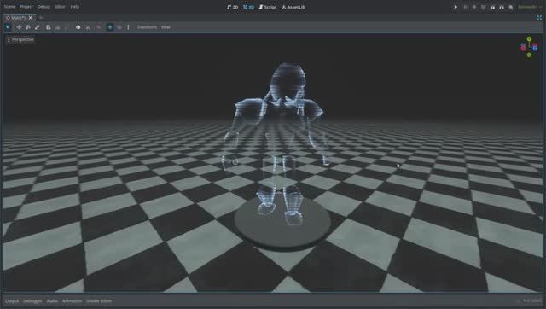Open the View menu in 3D toolbar
Viewport: 546px width, 309px height.
click(166, 27)
